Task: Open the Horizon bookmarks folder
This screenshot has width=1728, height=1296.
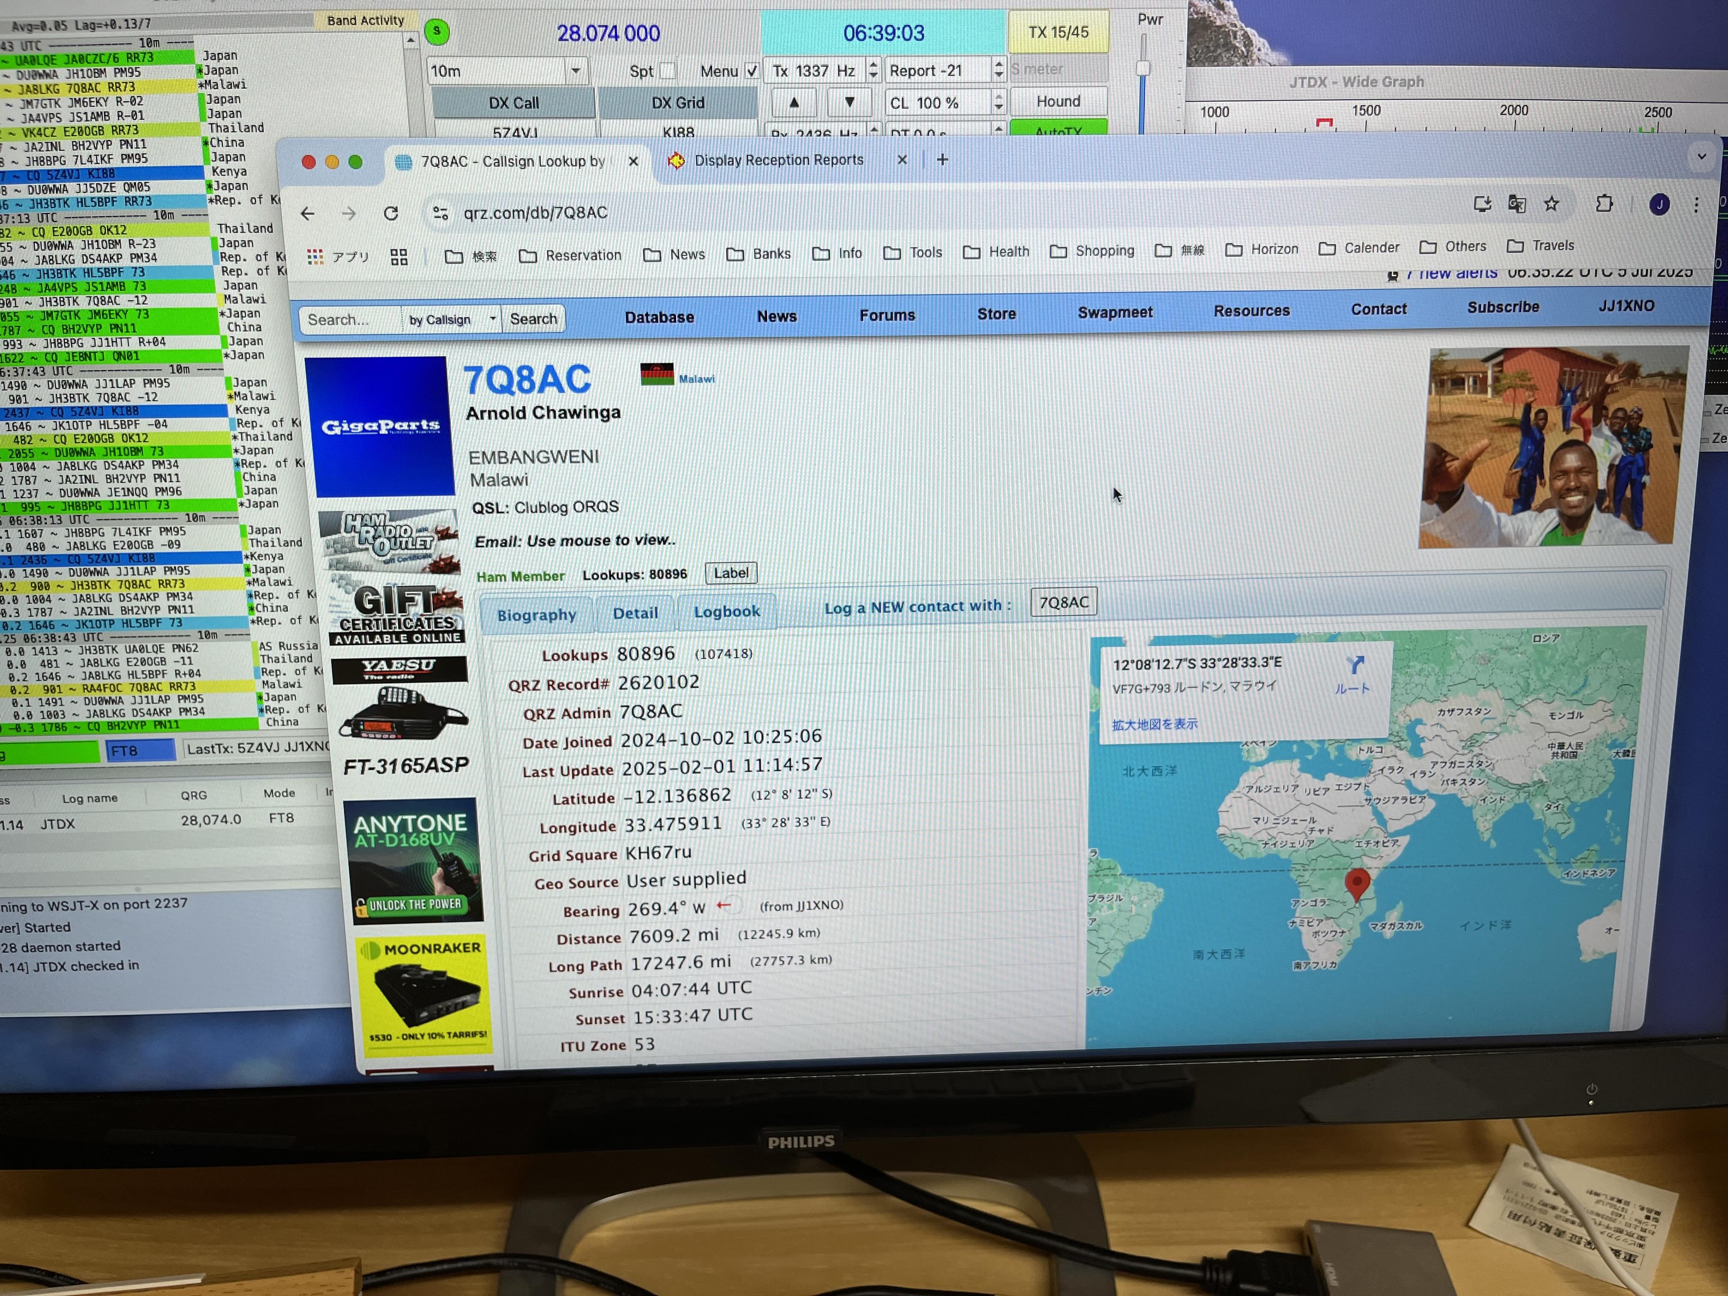Action: point(1262,249)
